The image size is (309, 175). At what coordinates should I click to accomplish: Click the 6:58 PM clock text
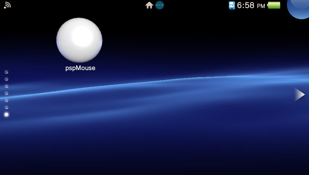pyautogui.click(x=251, y=5)
